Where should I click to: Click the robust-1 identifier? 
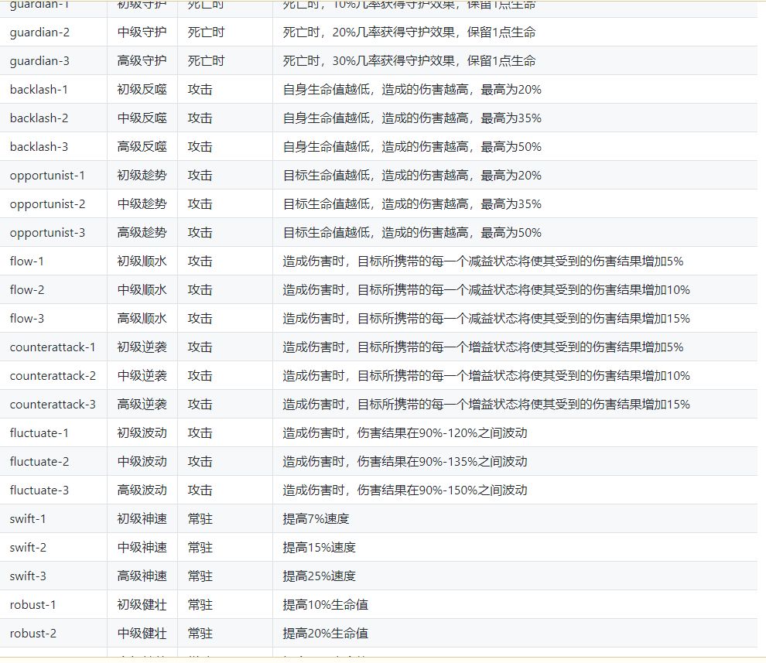point(32,604)
